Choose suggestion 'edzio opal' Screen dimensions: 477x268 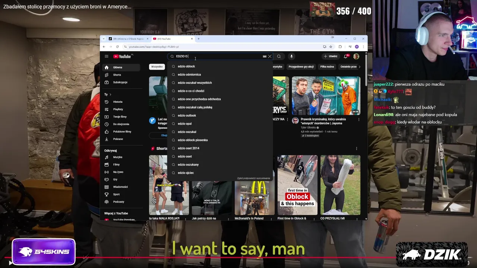(220, 124)
